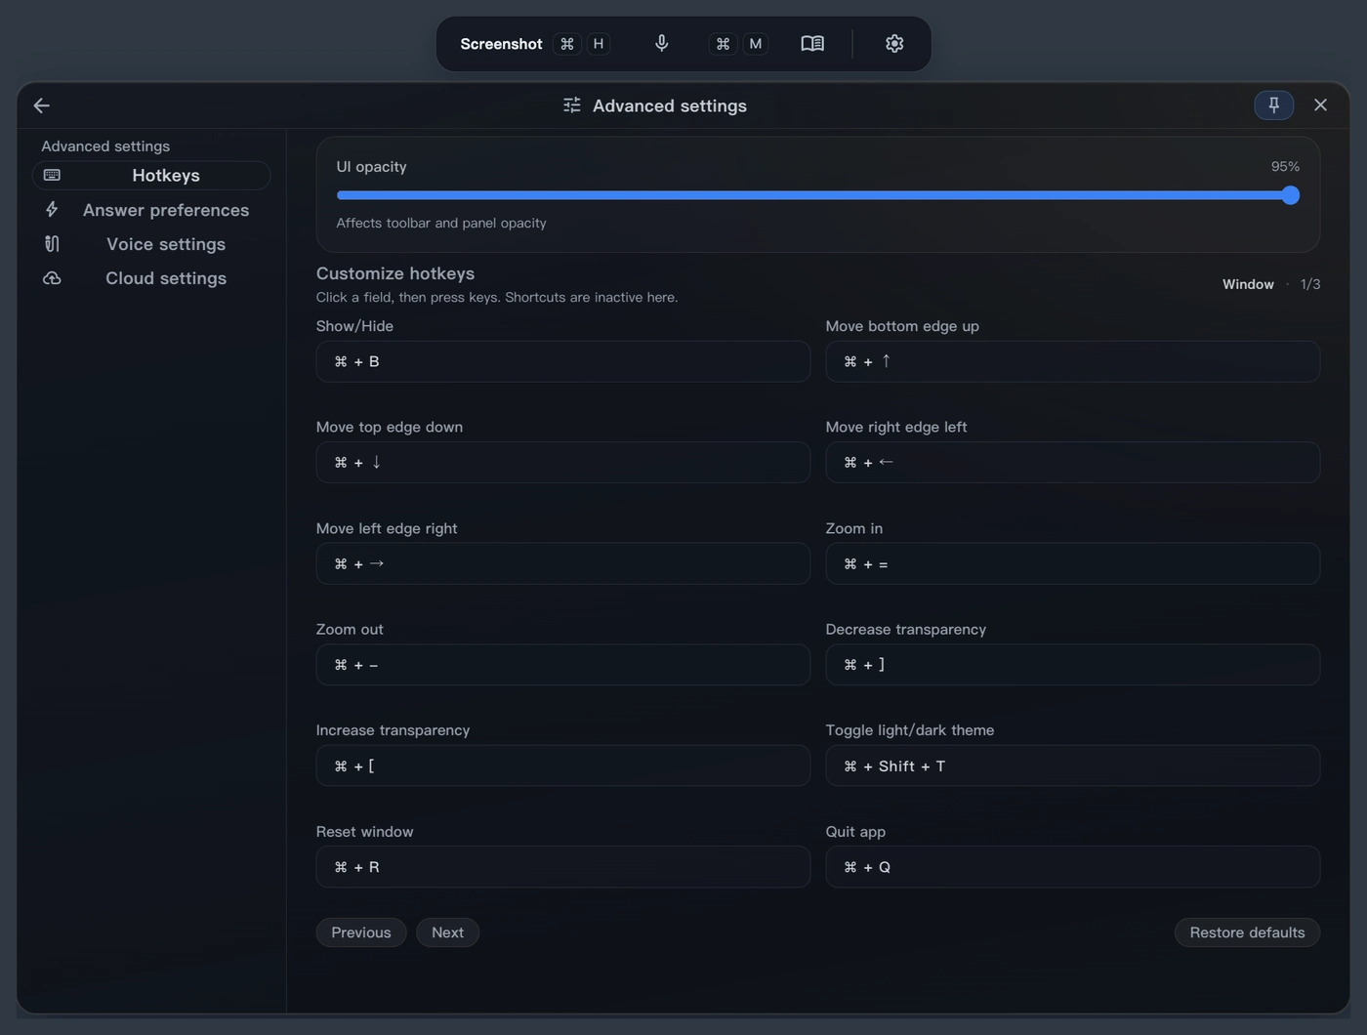The width and height of the screenshot is (1367, 1035).
Task: Click Restore defaults button
Action: point(1247,932)
